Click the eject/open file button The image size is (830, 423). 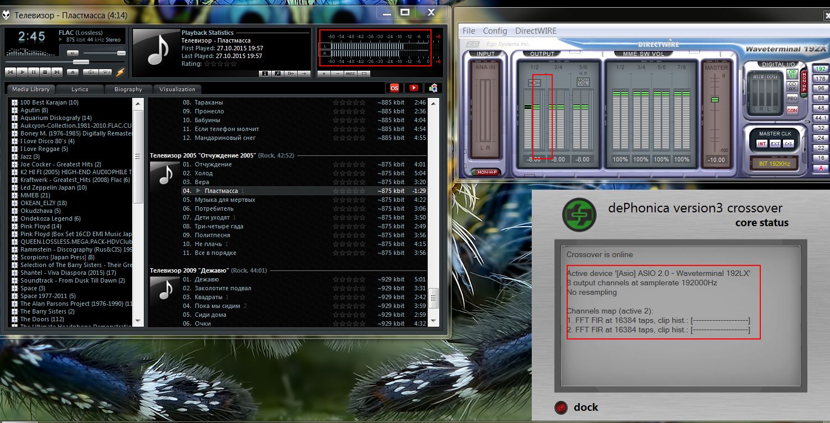(x=73, y=72)
